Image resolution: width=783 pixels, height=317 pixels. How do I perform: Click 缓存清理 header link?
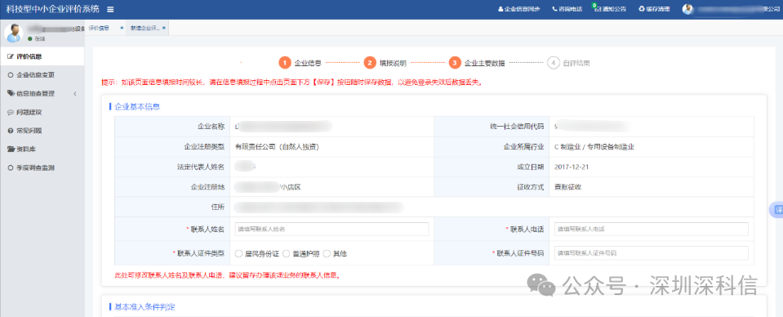[x=654, y=9]
